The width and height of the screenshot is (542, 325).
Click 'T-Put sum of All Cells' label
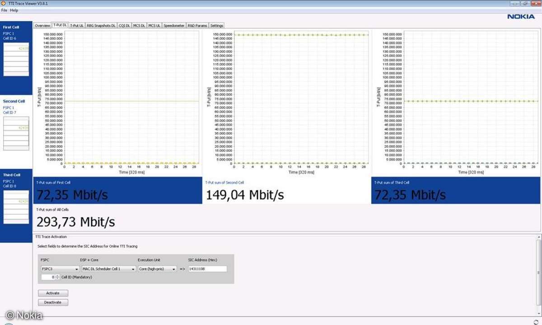(52, 209)
